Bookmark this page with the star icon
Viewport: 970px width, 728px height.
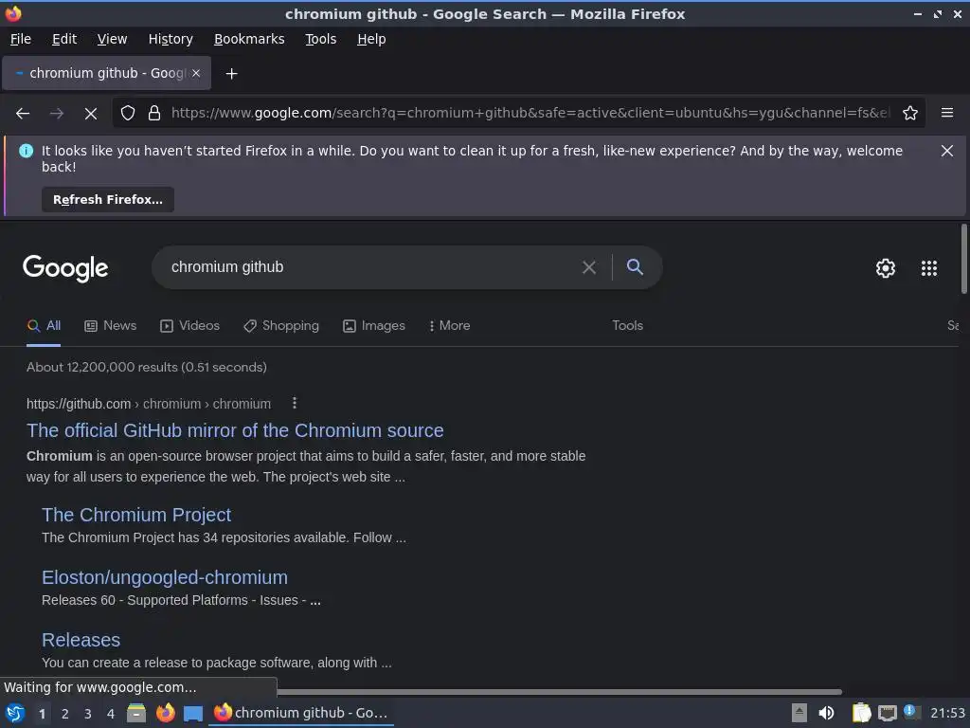click(x=909, y=114)
